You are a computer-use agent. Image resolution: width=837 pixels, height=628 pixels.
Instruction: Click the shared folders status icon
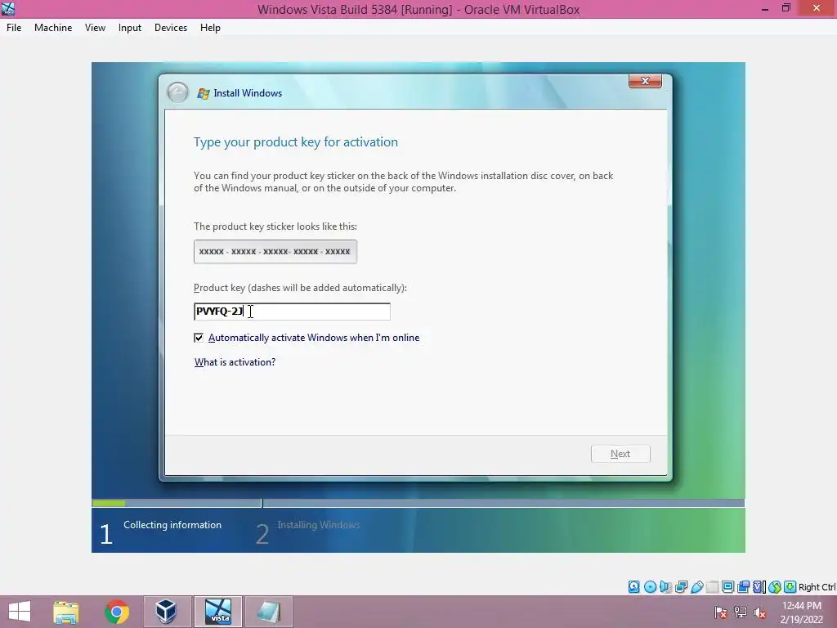(x=713, y=587)
